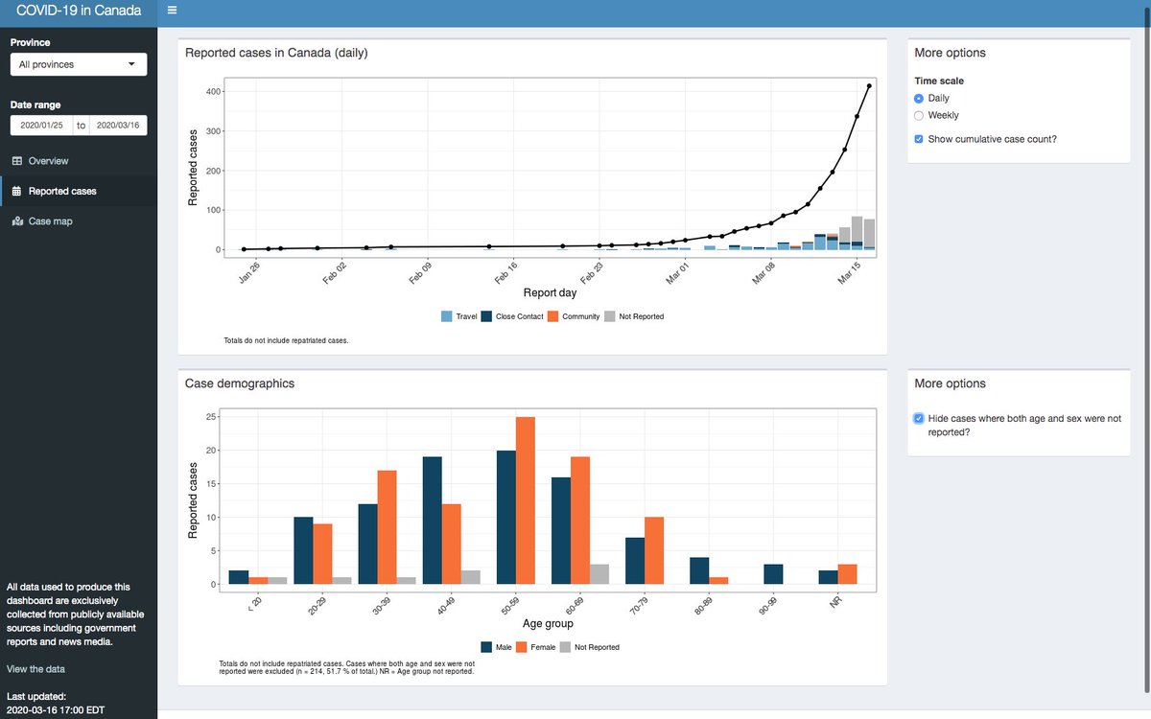The height and width of the screenshot is (719, 1151).
Task: Select the Daily time scale radio
Action: pyautogui.click(x=919, y=98)
